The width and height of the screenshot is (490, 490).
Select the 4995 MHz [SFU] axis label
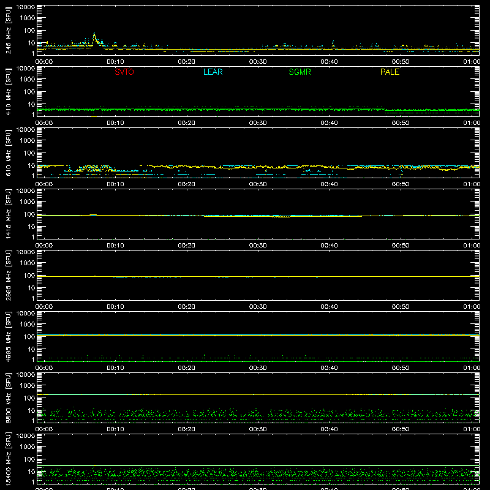click(9, 336)
